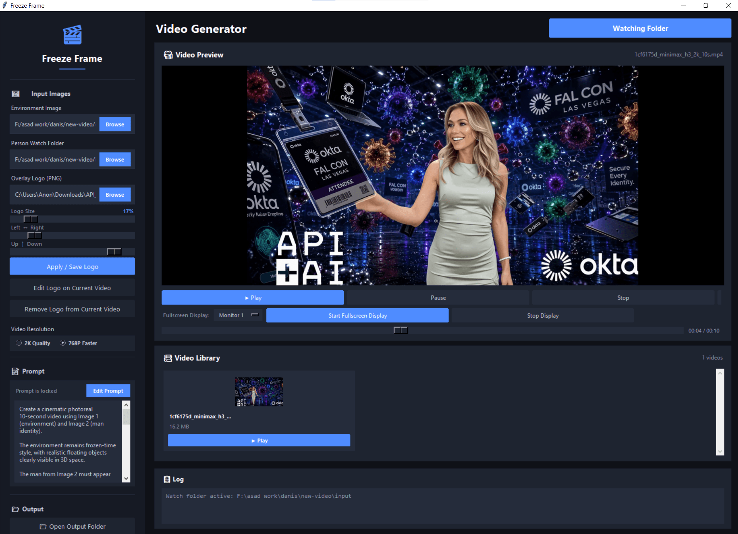Screen dimensions: 738x534
Task: Click the Person Watch Folder path field
Action: (55, 160)
